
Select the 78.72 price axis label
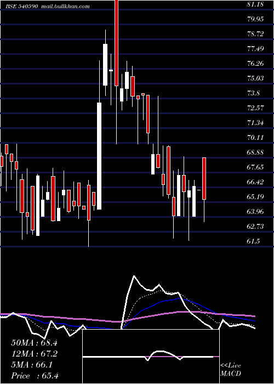point(255,34)
